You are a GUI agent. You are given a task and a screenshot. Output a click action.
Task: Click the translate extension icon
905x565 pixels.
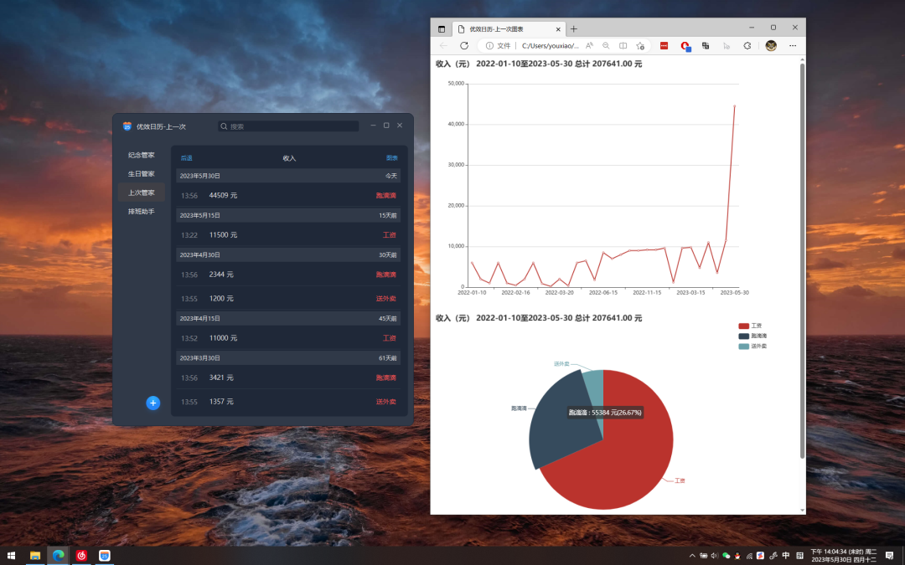pos(706,45)
